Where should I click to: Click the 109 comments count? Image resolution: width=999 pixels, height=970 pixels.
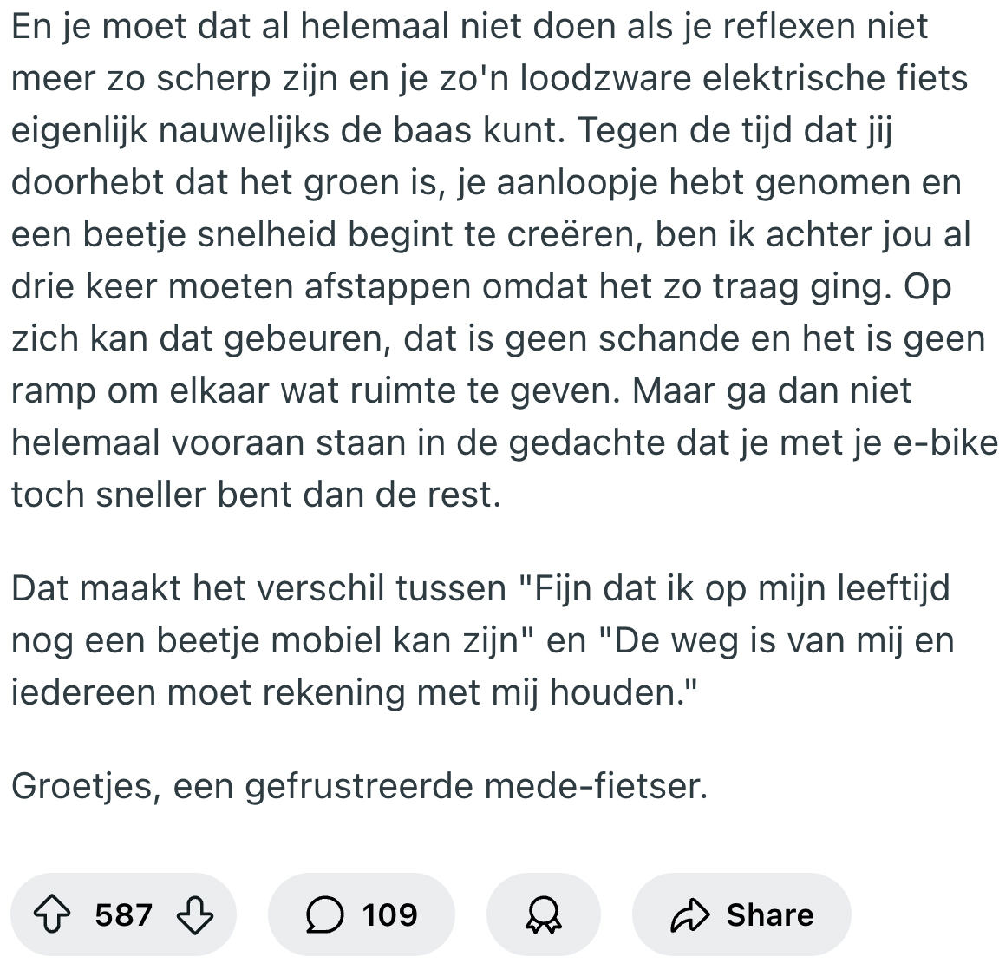(389, 915)
